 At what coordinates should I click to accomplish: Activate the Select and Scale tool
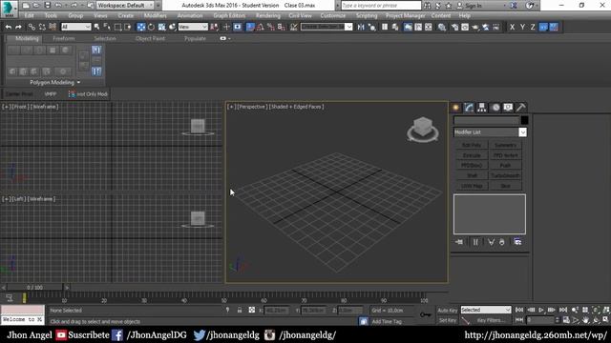[x=161, y=27]
